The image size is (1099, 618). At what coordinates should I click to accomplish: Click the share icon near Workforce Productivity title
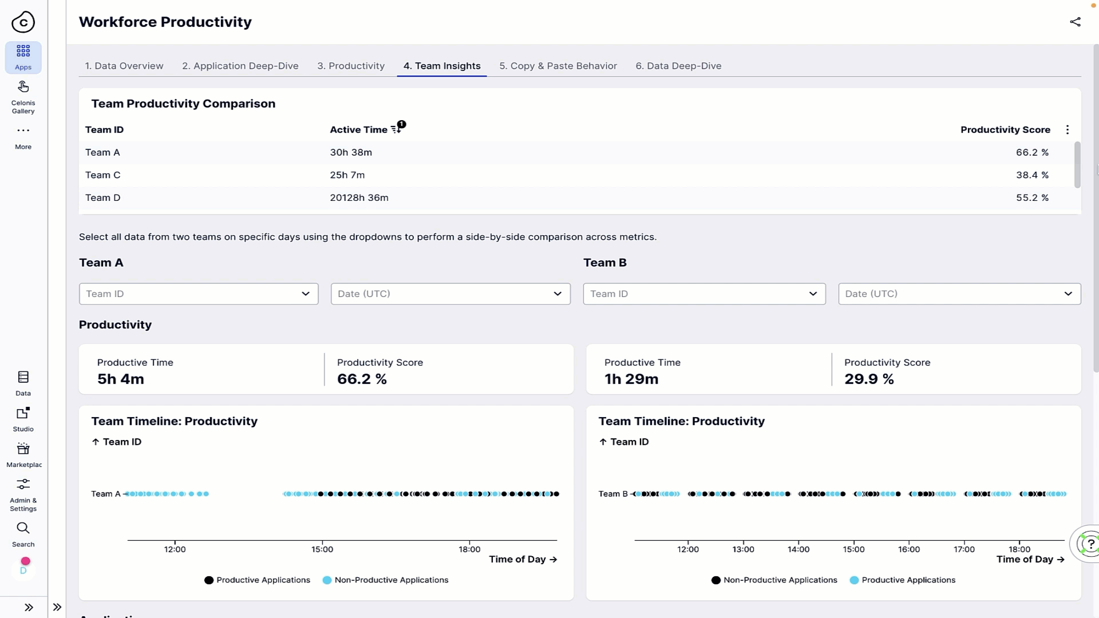pyautogui.click(x=1076, y=22)
